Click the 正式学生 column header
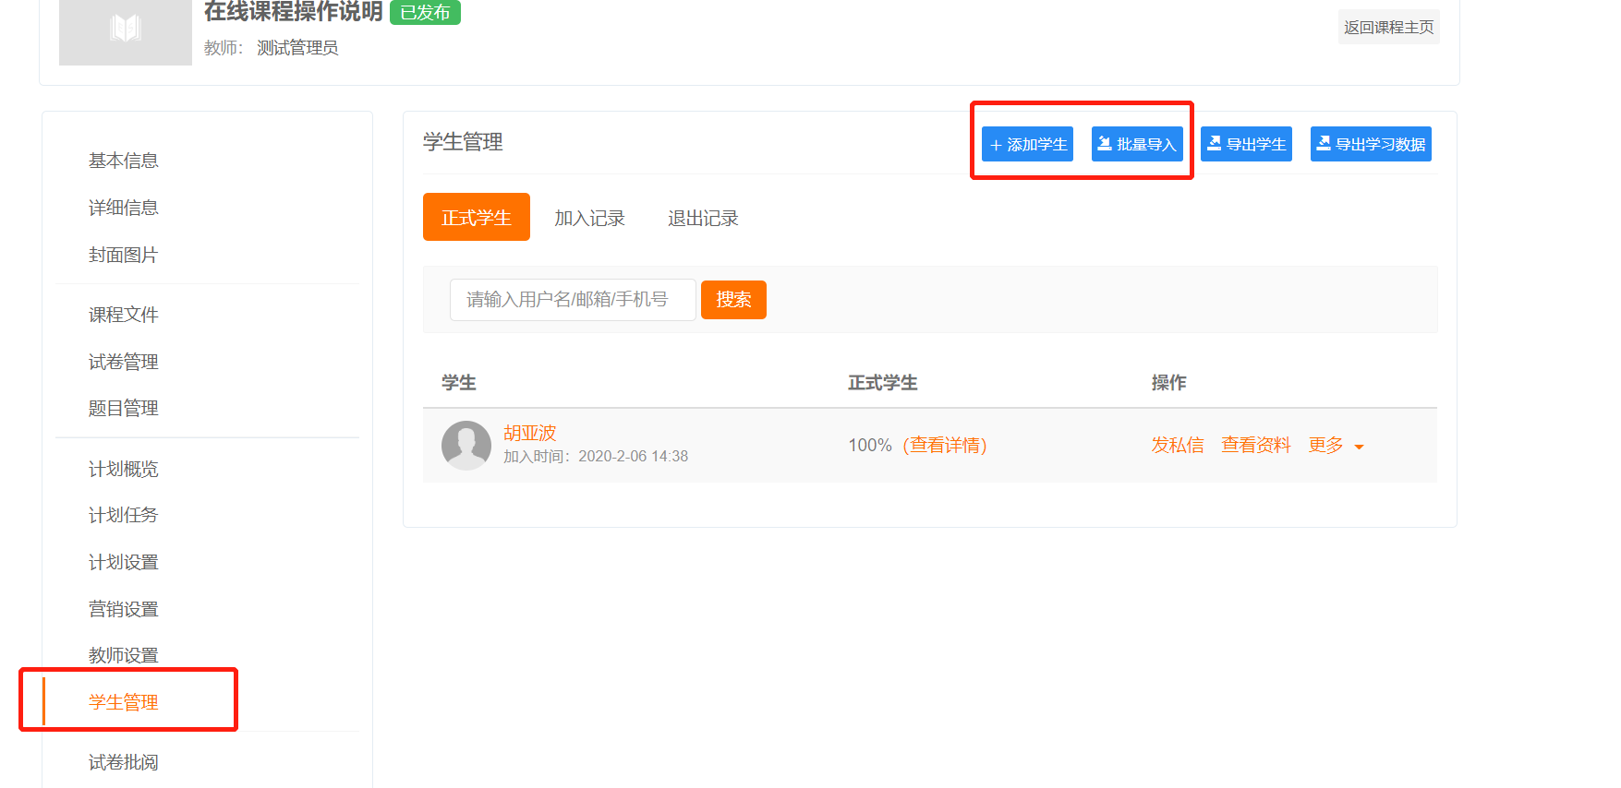1621x788 pixels. [883, 382]
